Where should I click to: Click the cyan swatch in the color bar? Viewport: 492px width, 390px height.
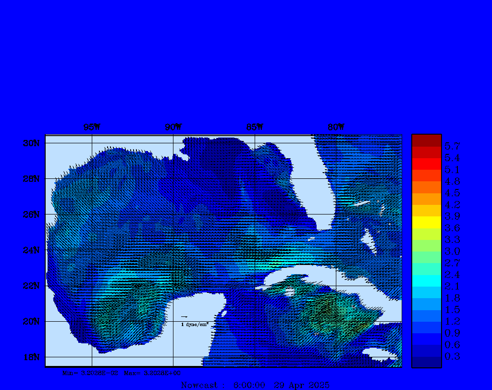pos(426,280)
